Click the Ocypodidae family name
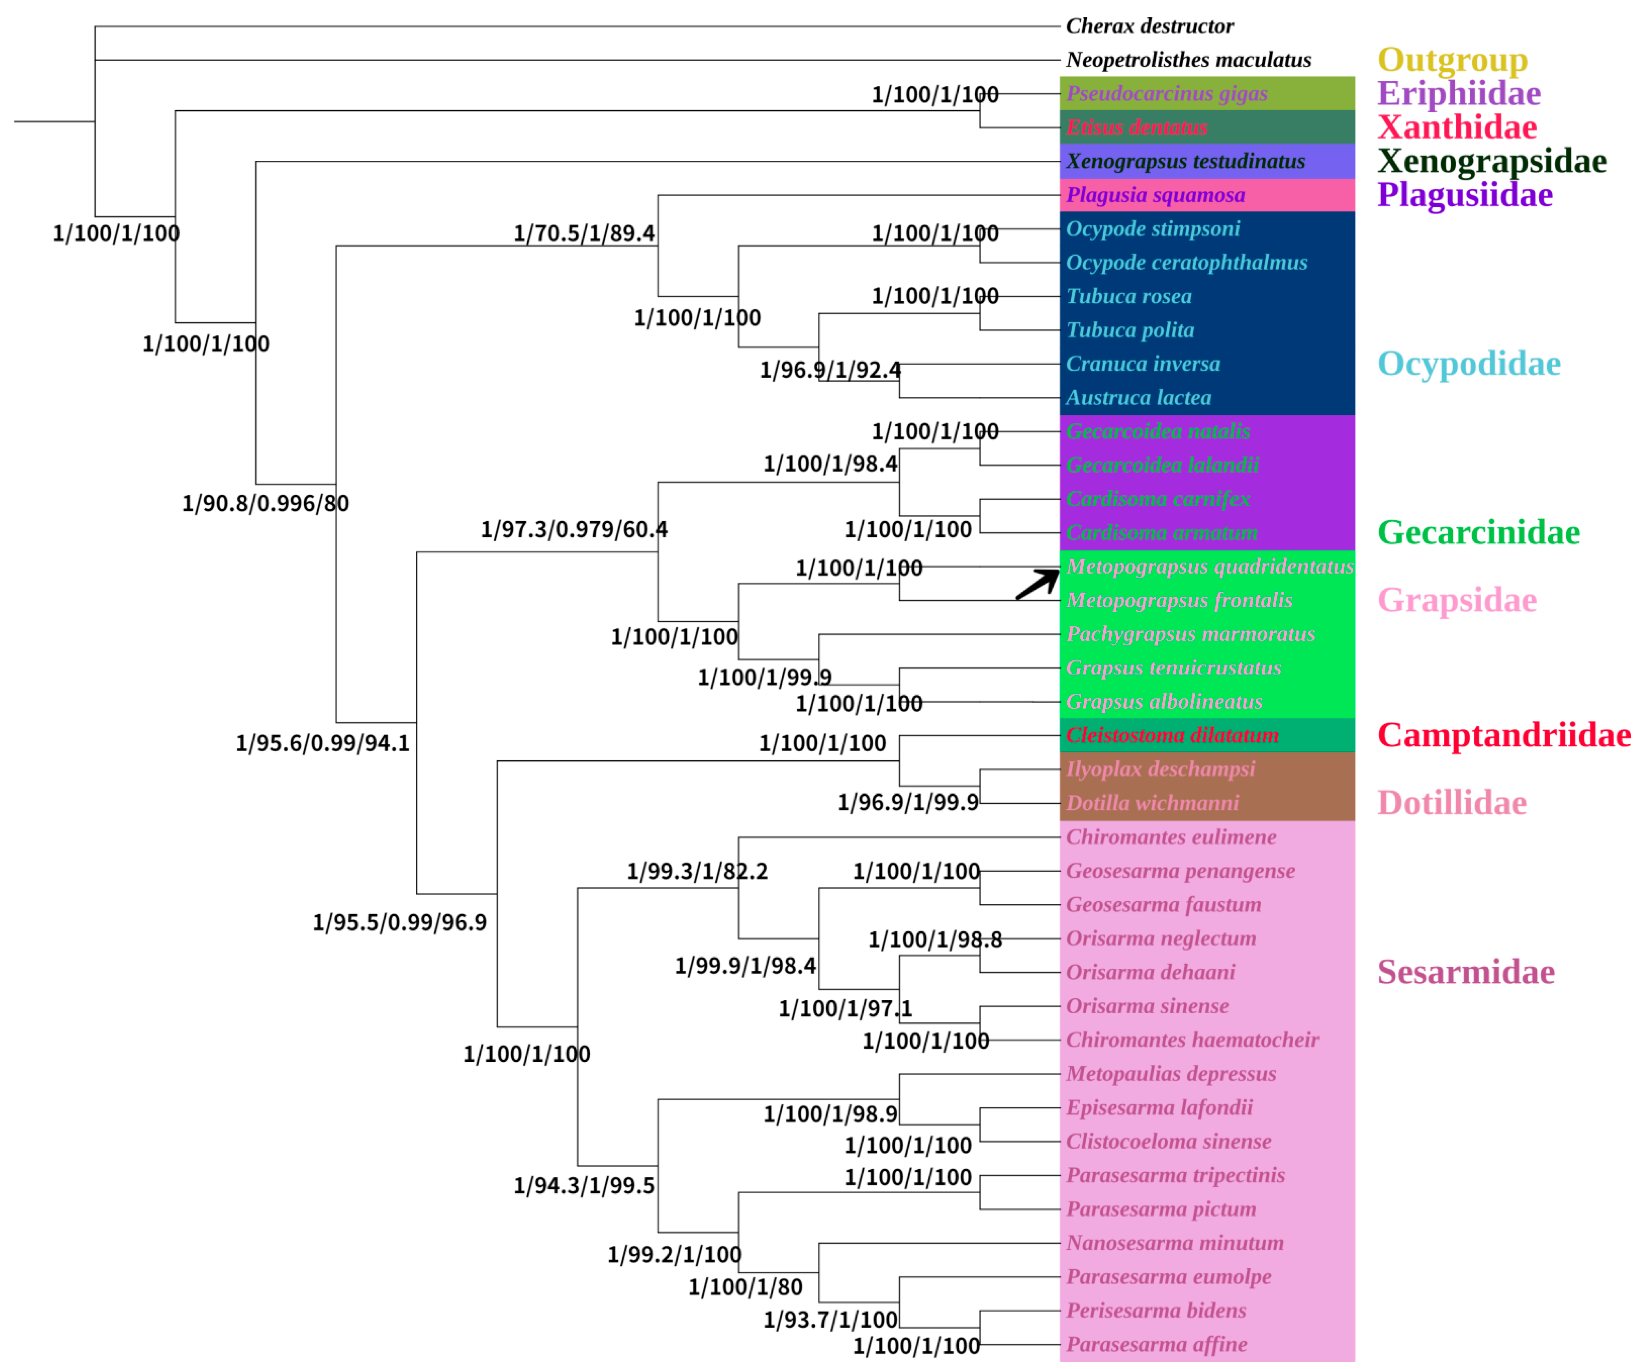 (1469, 364)
